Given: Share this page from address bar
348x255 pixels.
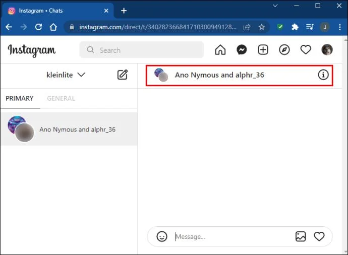Looking at the screenshot, I should [x=247, y=27].
